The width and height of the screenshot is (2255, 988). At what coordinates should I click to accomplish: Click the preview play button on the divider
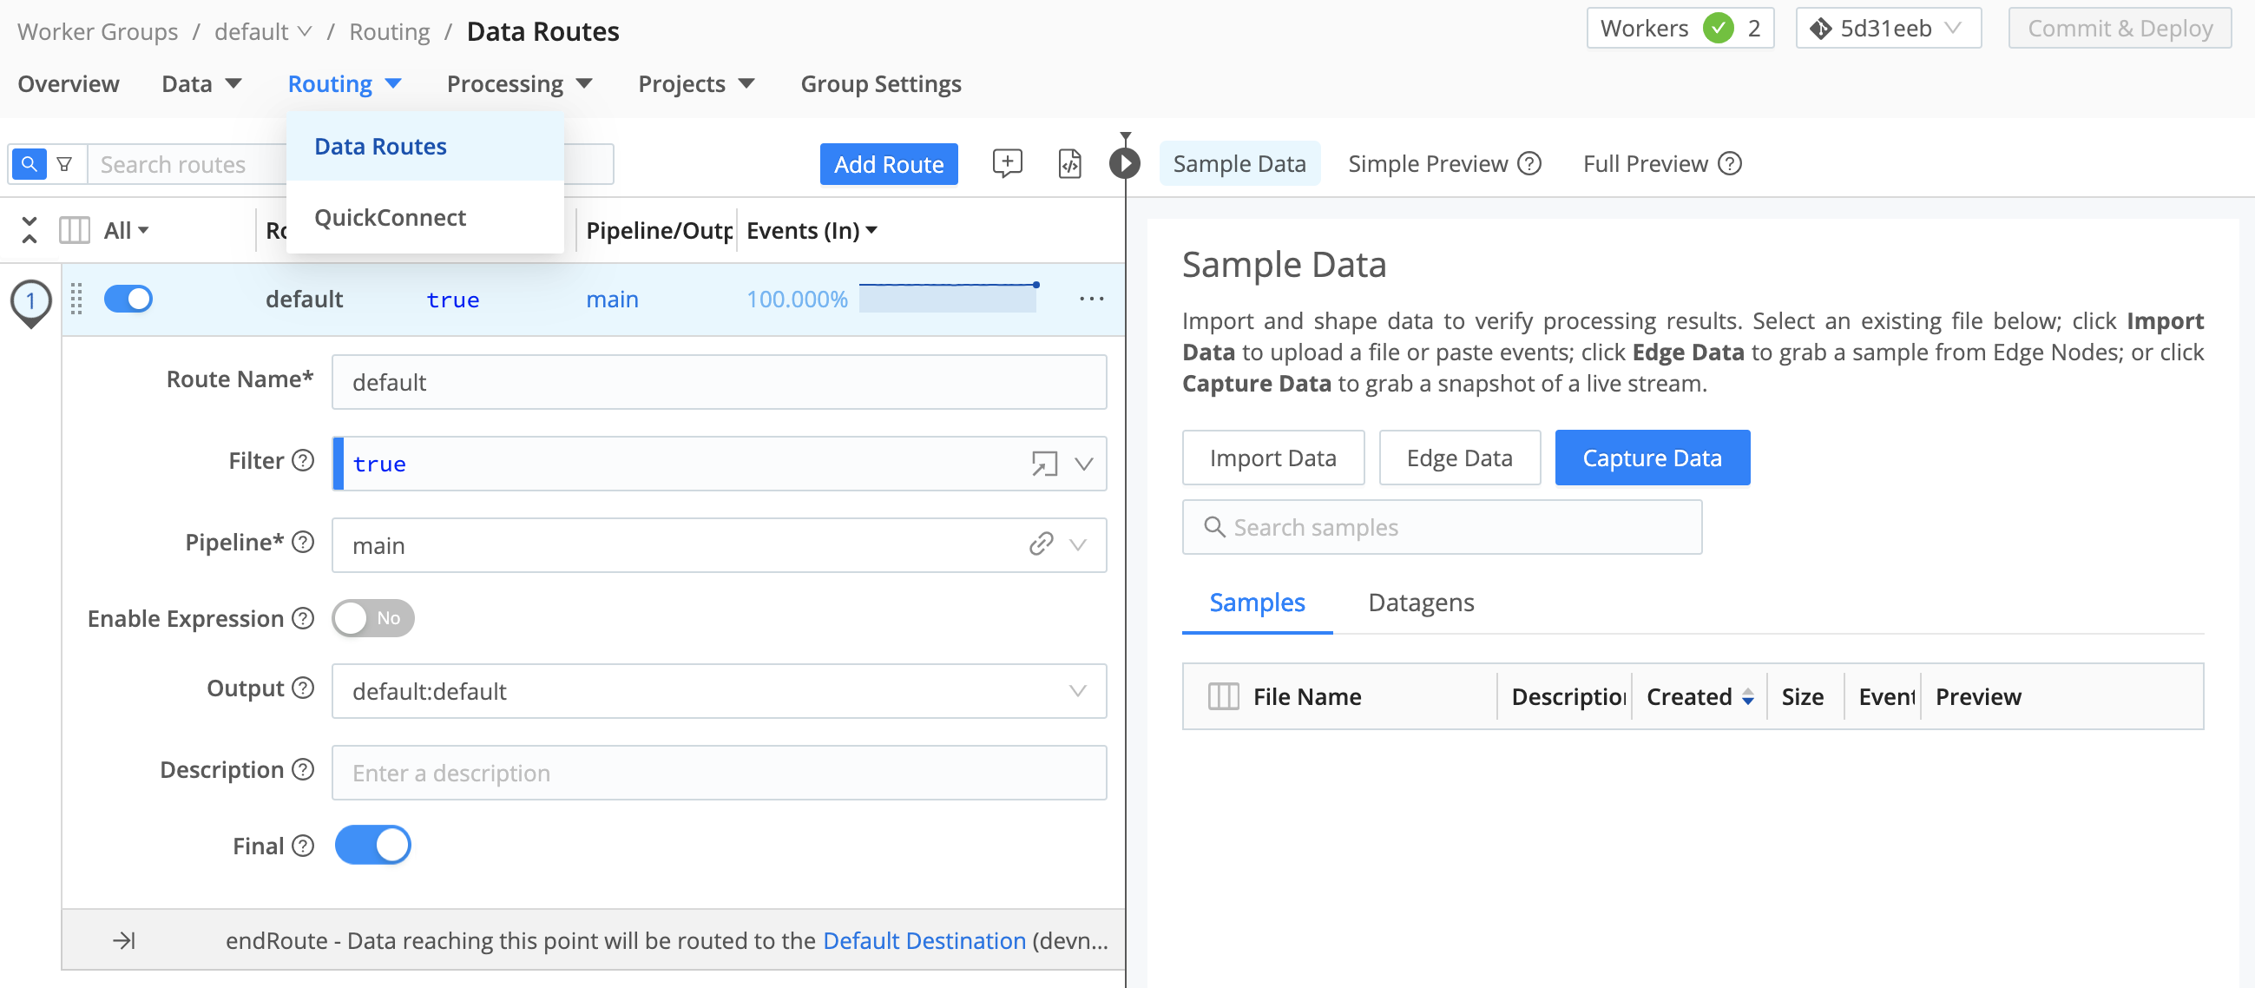tap(1124, 162)
